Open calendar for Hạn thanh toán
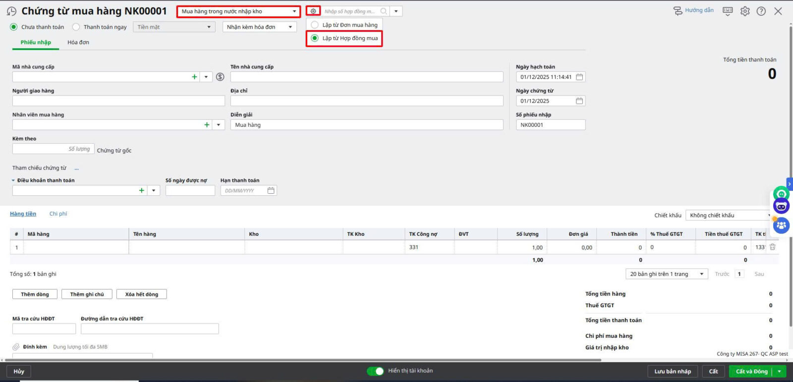The height and width of the screenshot is (382, 793). click(271, 191)
